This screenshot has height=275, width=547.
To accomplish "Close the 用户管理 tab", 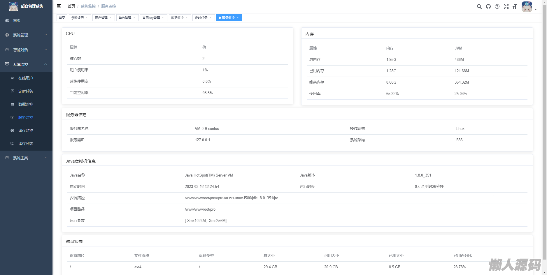I will [x=111, y=18].
